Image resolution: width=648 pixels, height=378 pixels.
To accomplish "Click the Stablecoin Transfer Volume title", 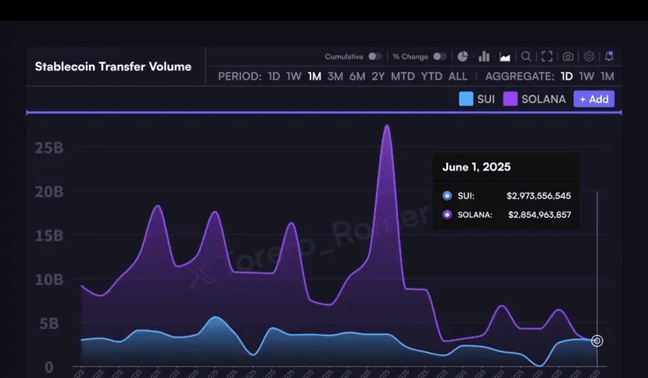I will pos(113,66).
